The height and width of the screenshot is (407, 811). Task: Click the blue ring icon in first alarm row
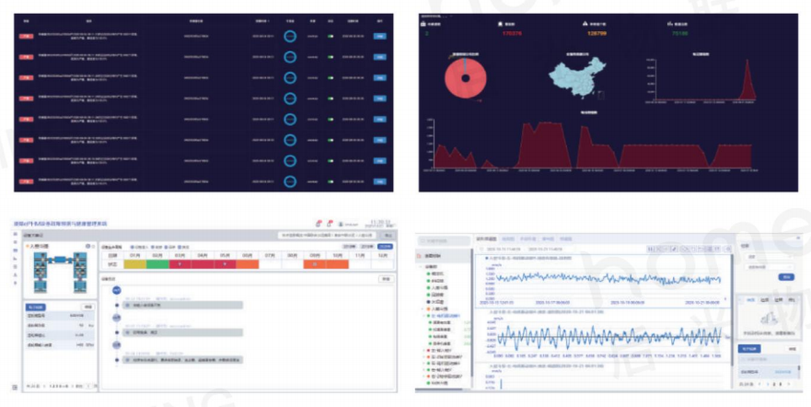click(290, 37)
